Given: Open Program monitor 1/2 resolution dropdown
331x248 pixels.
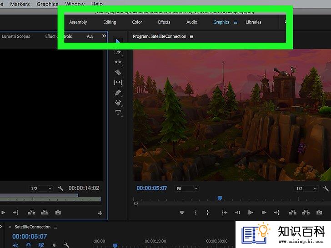Looking at the screenshot, I should 306,188.
